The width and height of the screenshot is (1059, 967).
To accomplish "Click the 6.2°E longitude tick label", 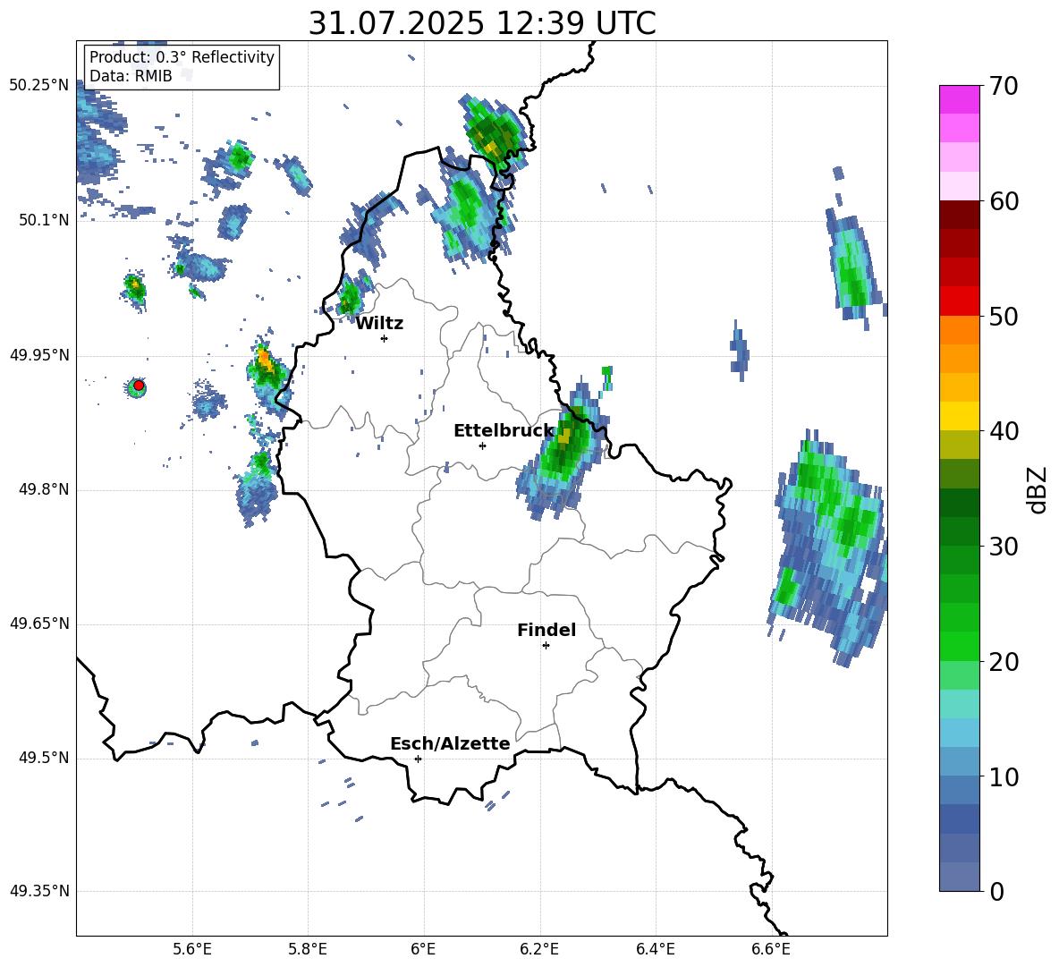I will point(539,949).
